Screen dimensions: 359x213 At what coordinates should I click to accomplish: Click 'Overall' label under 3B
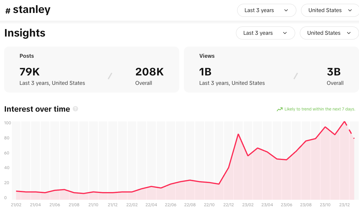pyautogui.click(x=335, y=83)
